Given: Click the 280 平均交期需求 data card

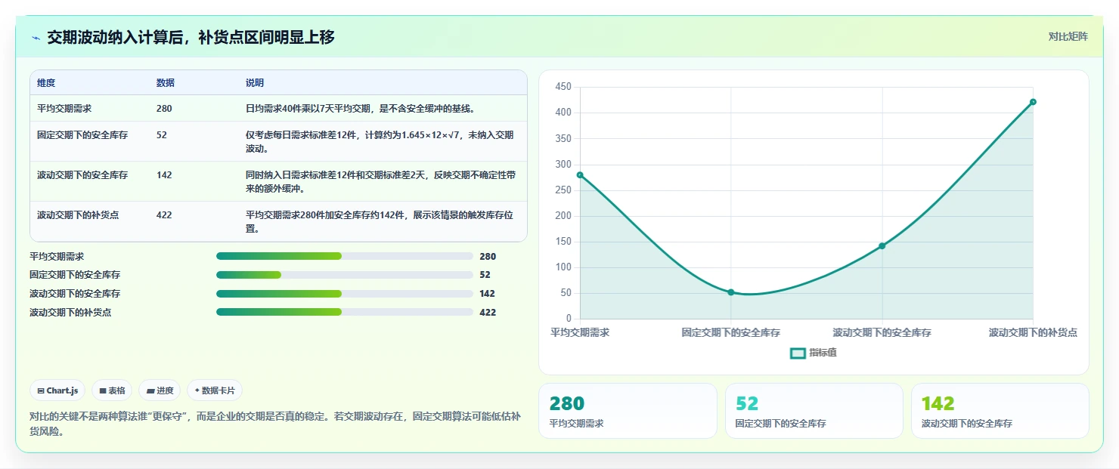Looking at the screenshot, I should coord(628,411).
